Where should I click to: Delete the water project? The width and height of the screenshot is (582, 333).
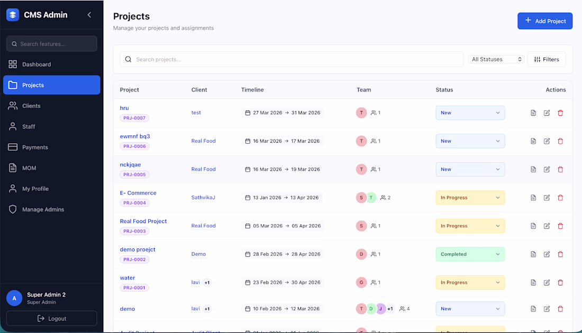tap(560, 283)
